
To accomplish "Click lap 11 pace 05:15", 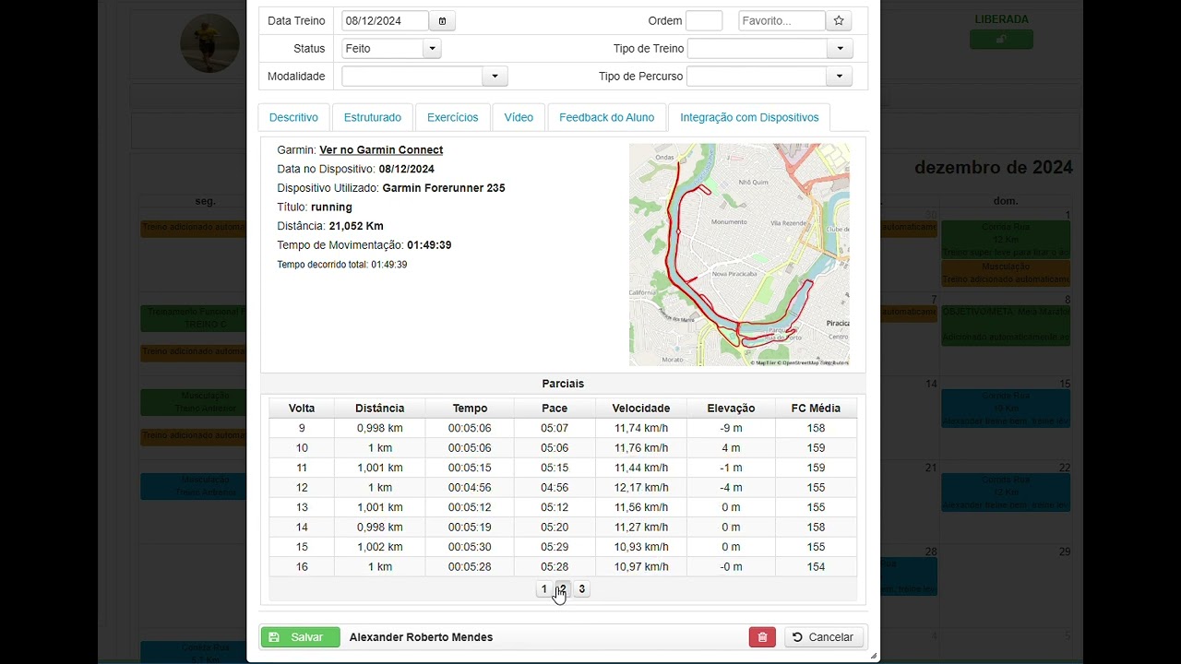I will [x=555, y=468].
